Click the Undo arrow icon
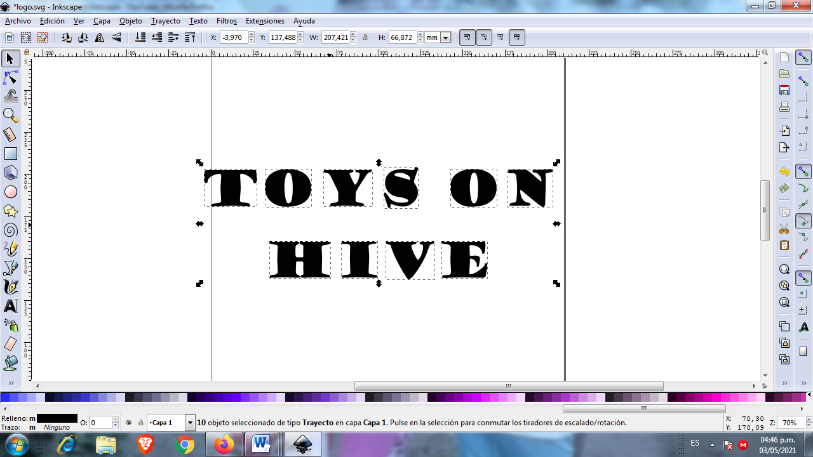The width and height of the screenshot is (813, 457). [x=784, y=172]
